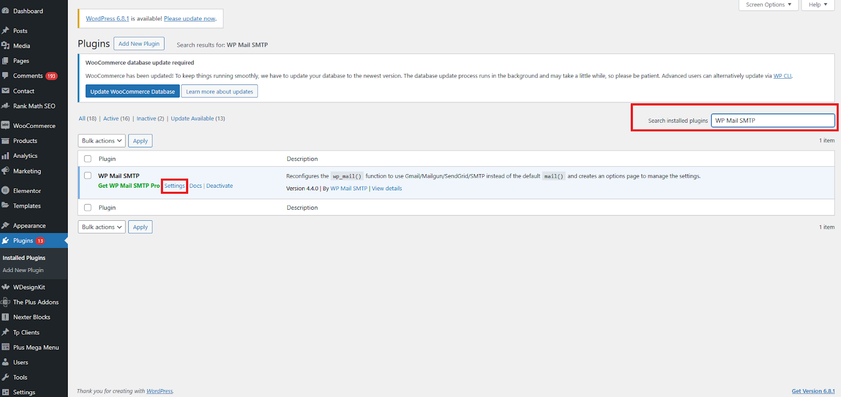Click the Appearance paintbrush icon
The image size is (841, 397).
pyautogui.click(x=5, y=226)
